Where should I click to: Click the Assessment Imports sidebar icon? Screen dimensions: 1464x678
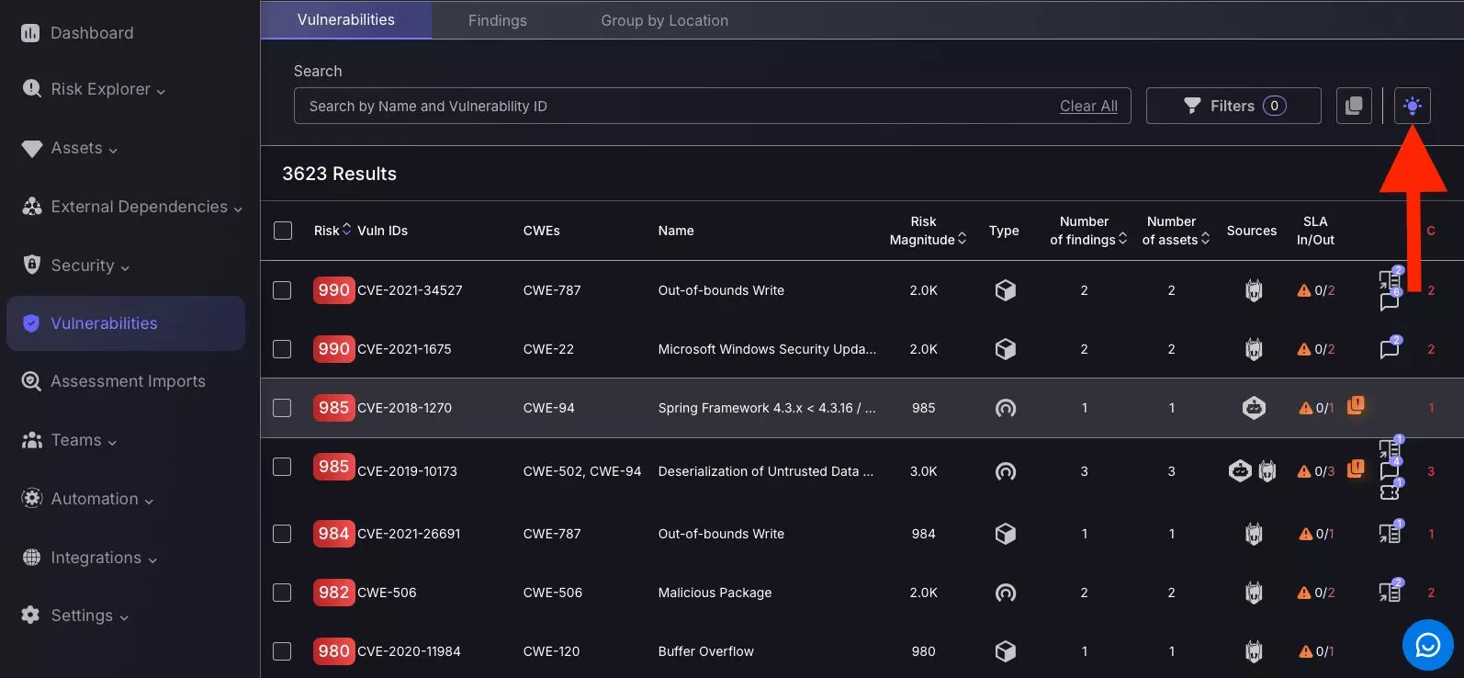click(x=31, y=381)
